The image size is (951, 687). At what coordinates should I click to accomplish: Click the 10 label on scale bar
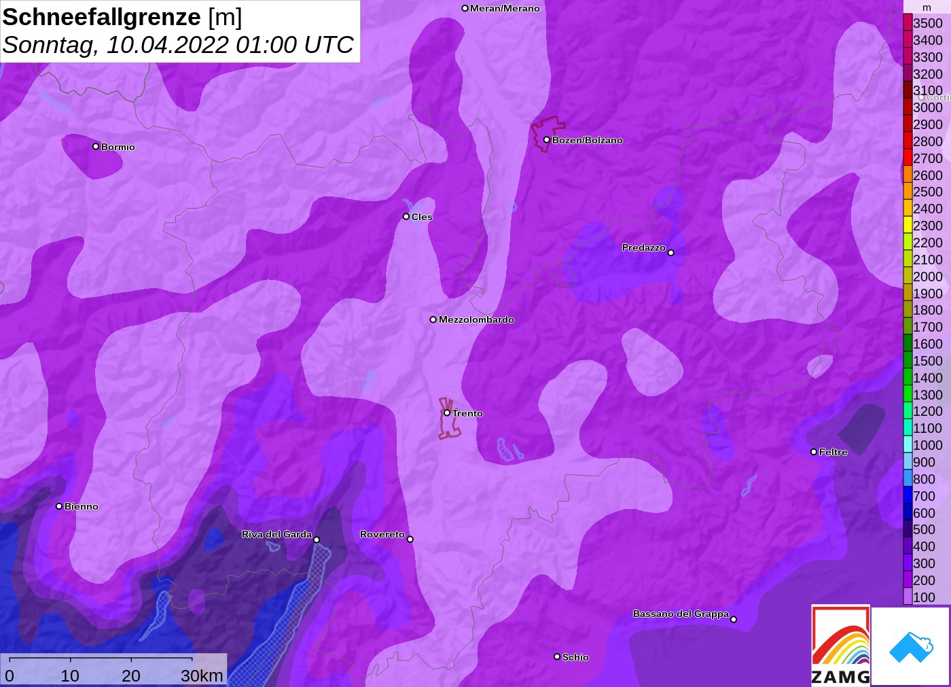point(70,675)
